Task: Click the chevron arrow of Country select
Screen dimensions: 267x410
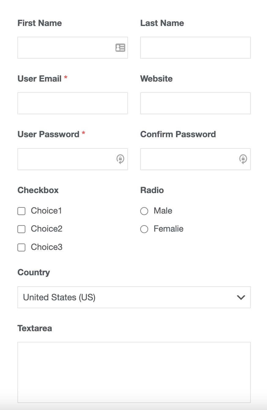Action: pos(241,297)
